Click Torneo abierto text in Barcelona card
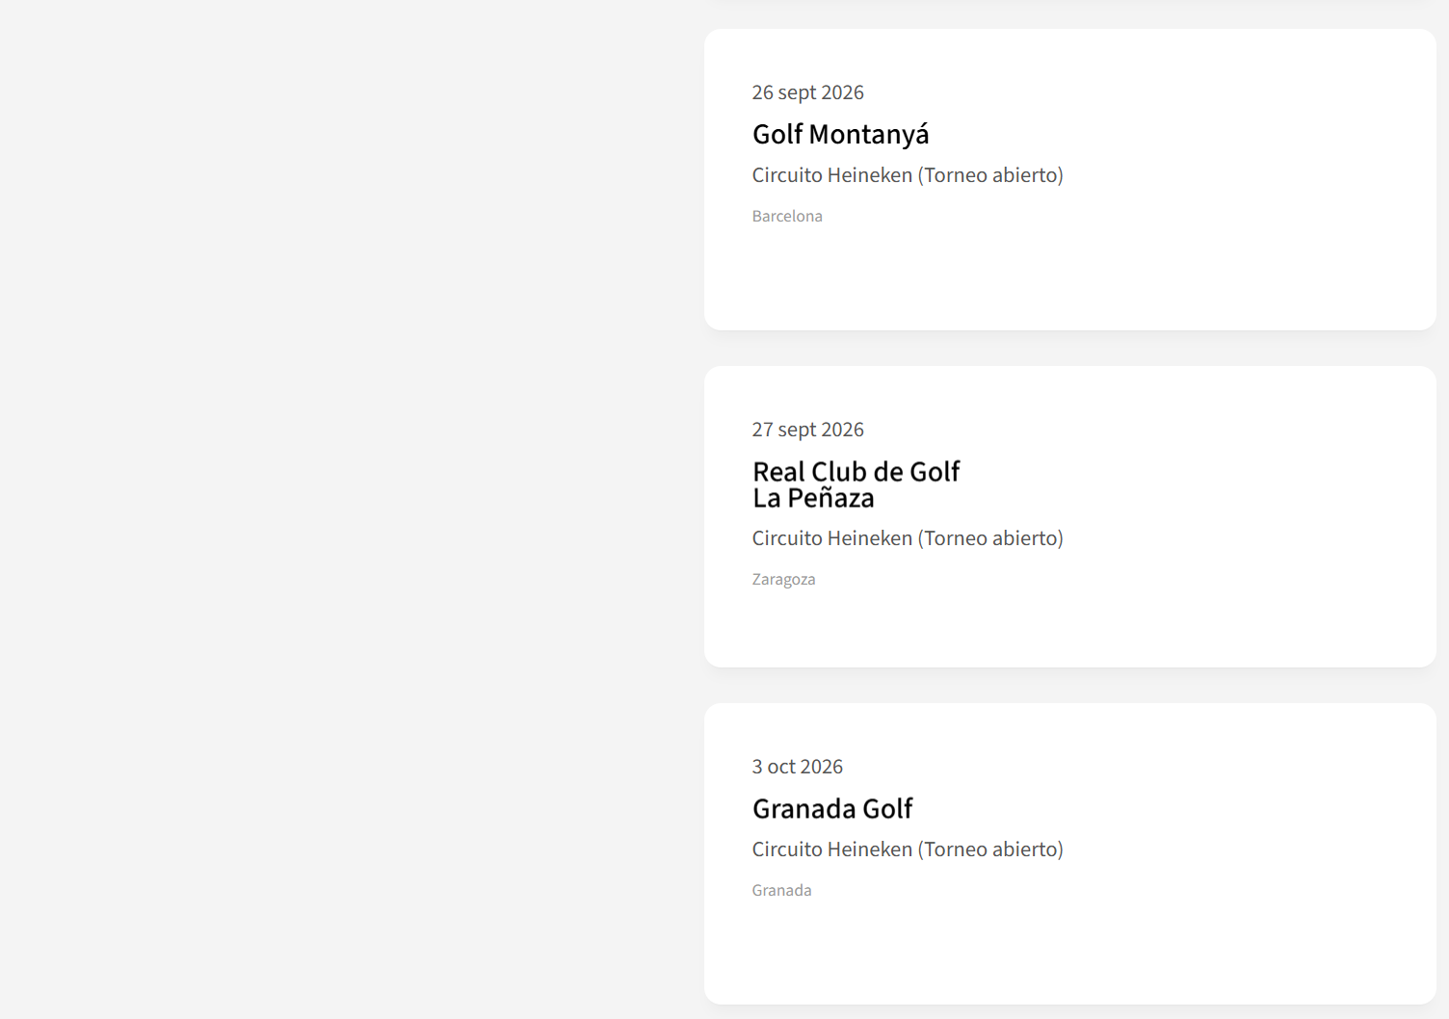The width and height of the screenshot is (1449, 1019). pos(991,175)
